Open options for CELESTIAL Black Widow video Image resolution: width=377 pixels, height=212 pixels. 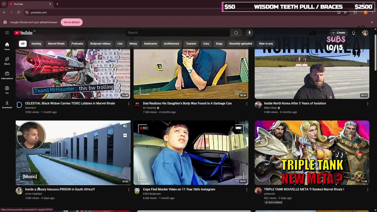(x=128, y=104)
